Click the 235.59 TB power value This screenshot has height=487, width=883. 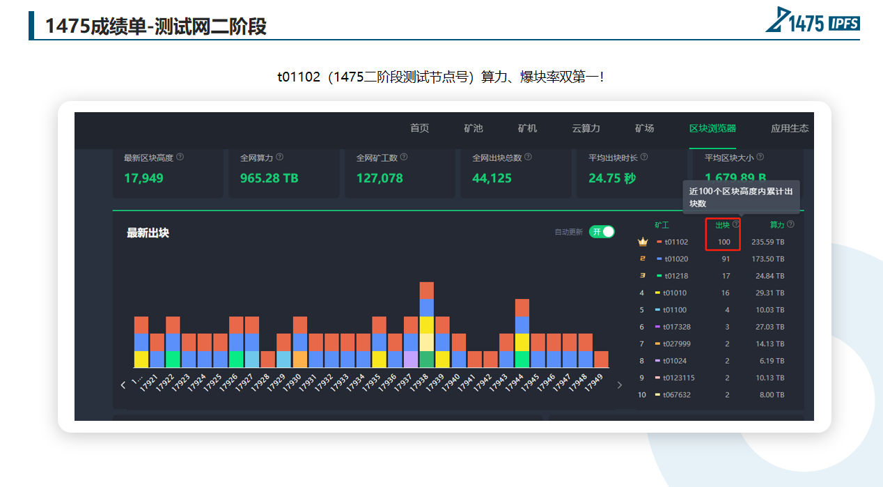pos(768,242)
